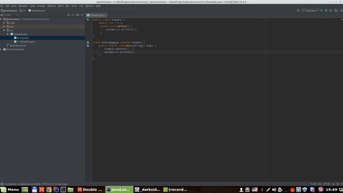Open the TempClass run configuration dropdown
Screen dimensions: 343x193
click(310, 11)
